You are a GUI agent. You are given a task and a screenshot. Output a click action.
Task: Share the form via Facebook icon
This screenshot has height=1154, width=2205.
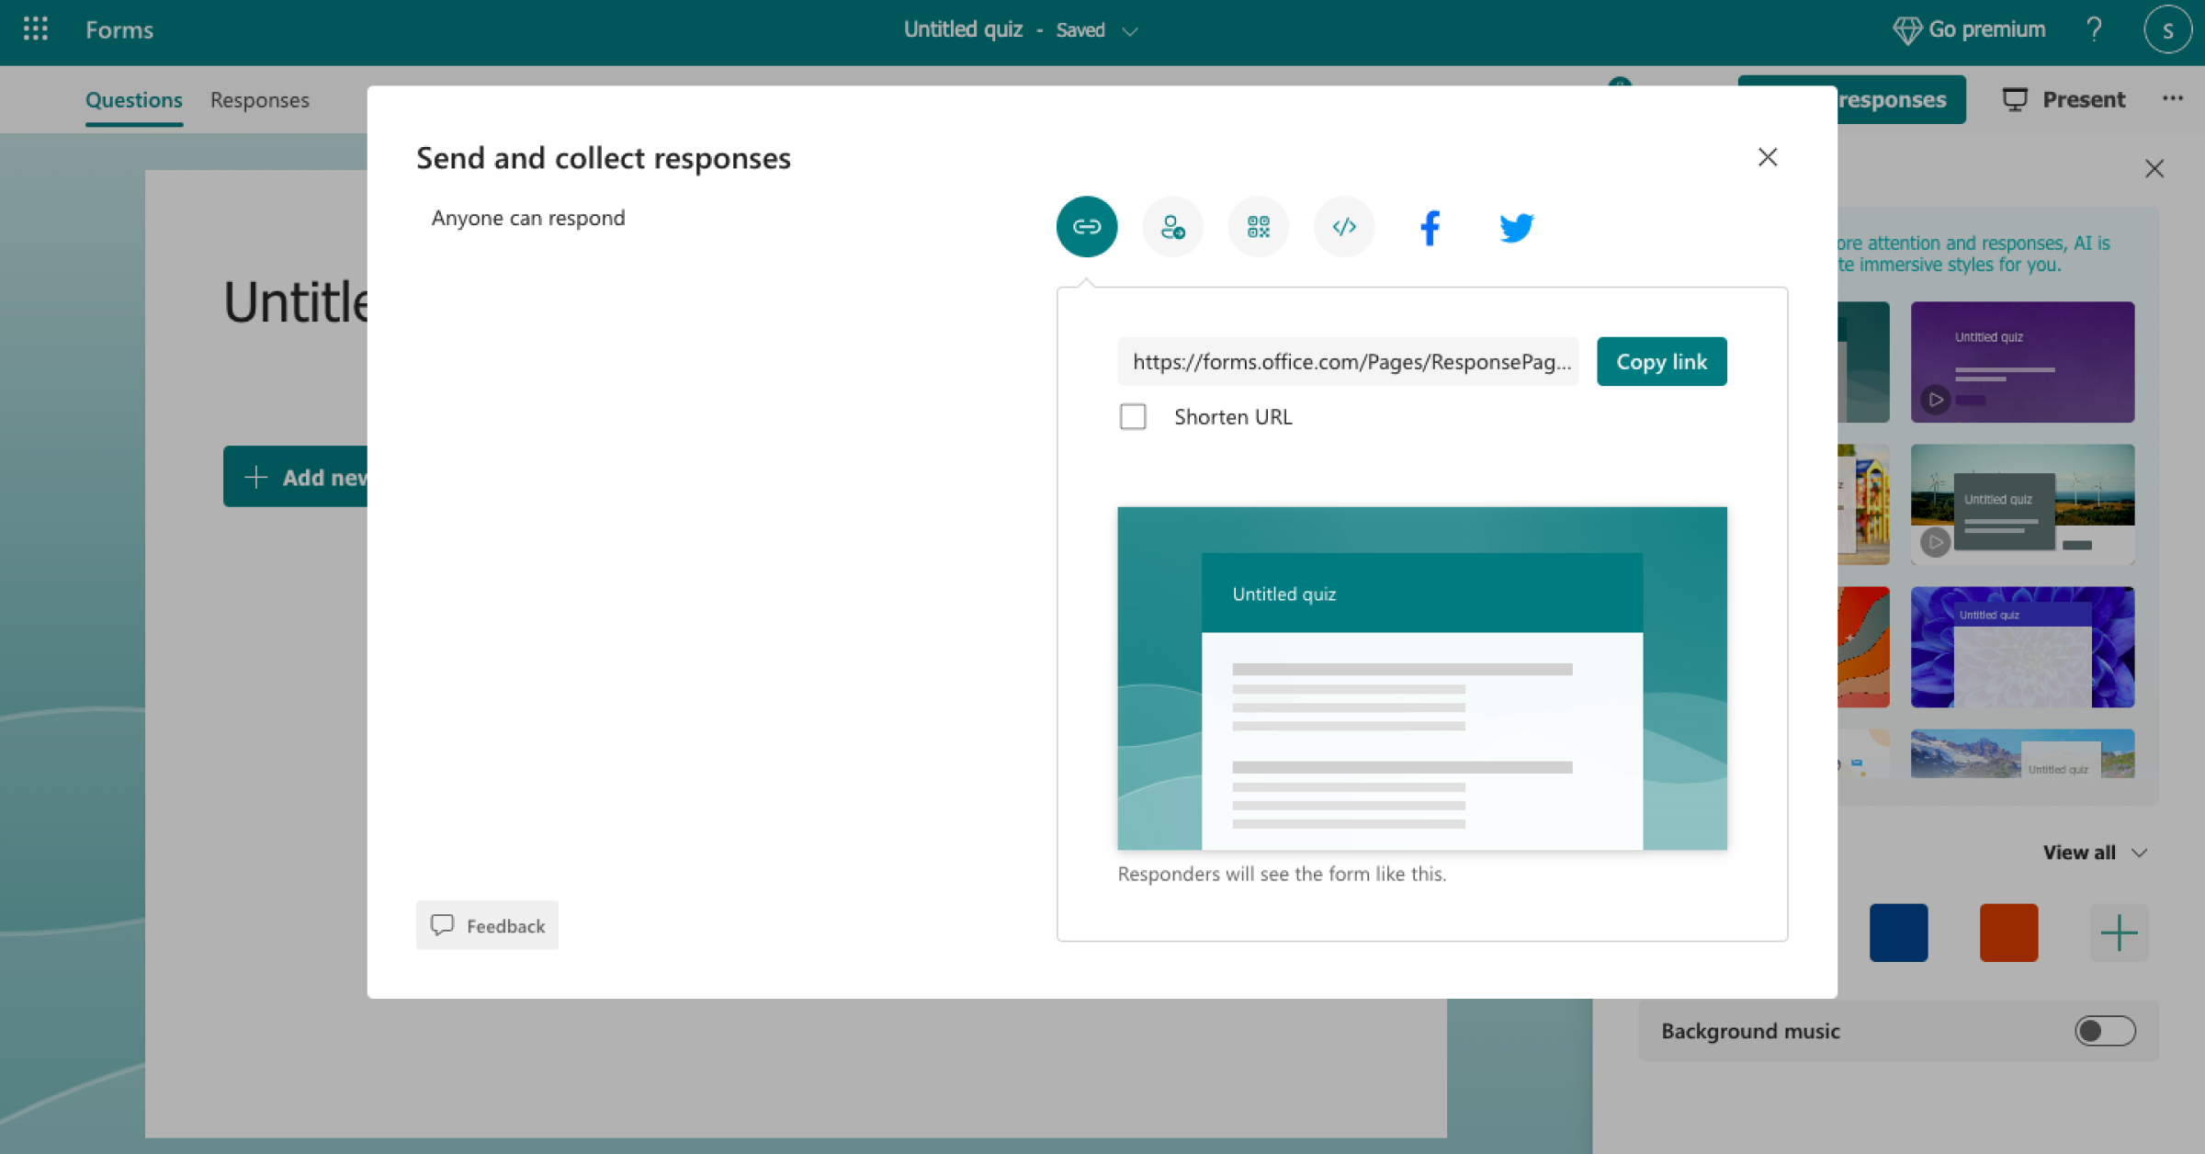(x=1430, y=226)
